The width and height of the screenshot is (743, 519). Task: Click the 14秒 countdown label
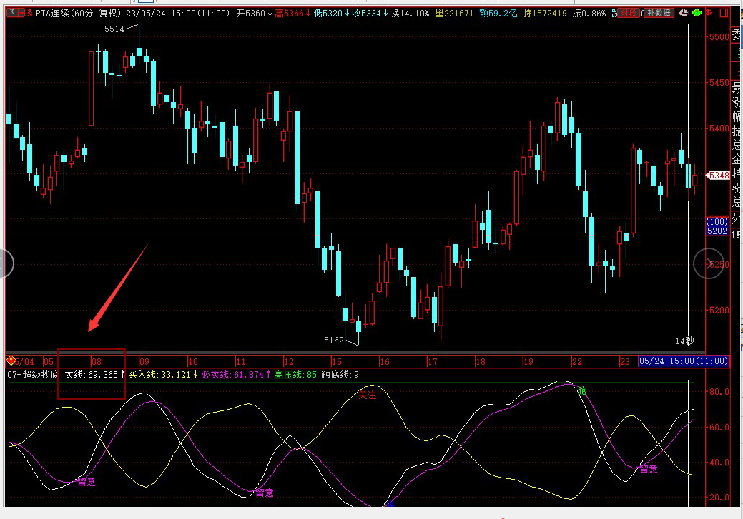[684, 341]
